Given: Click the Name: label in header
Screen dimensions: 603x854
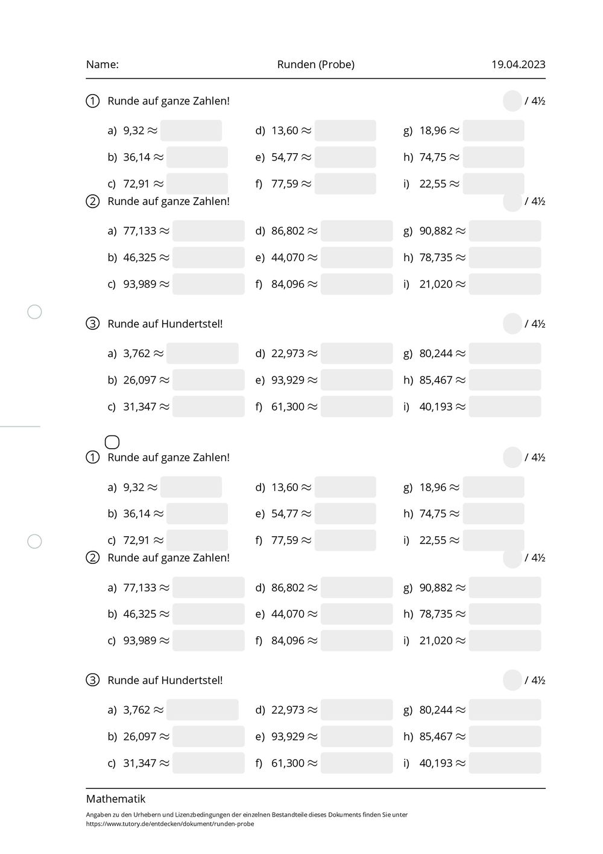Looking at the screenshot, I should point(103,65).
